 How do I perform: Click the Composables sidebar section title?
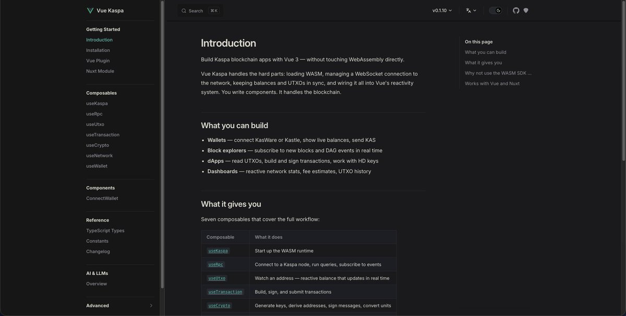pos(101,93)
